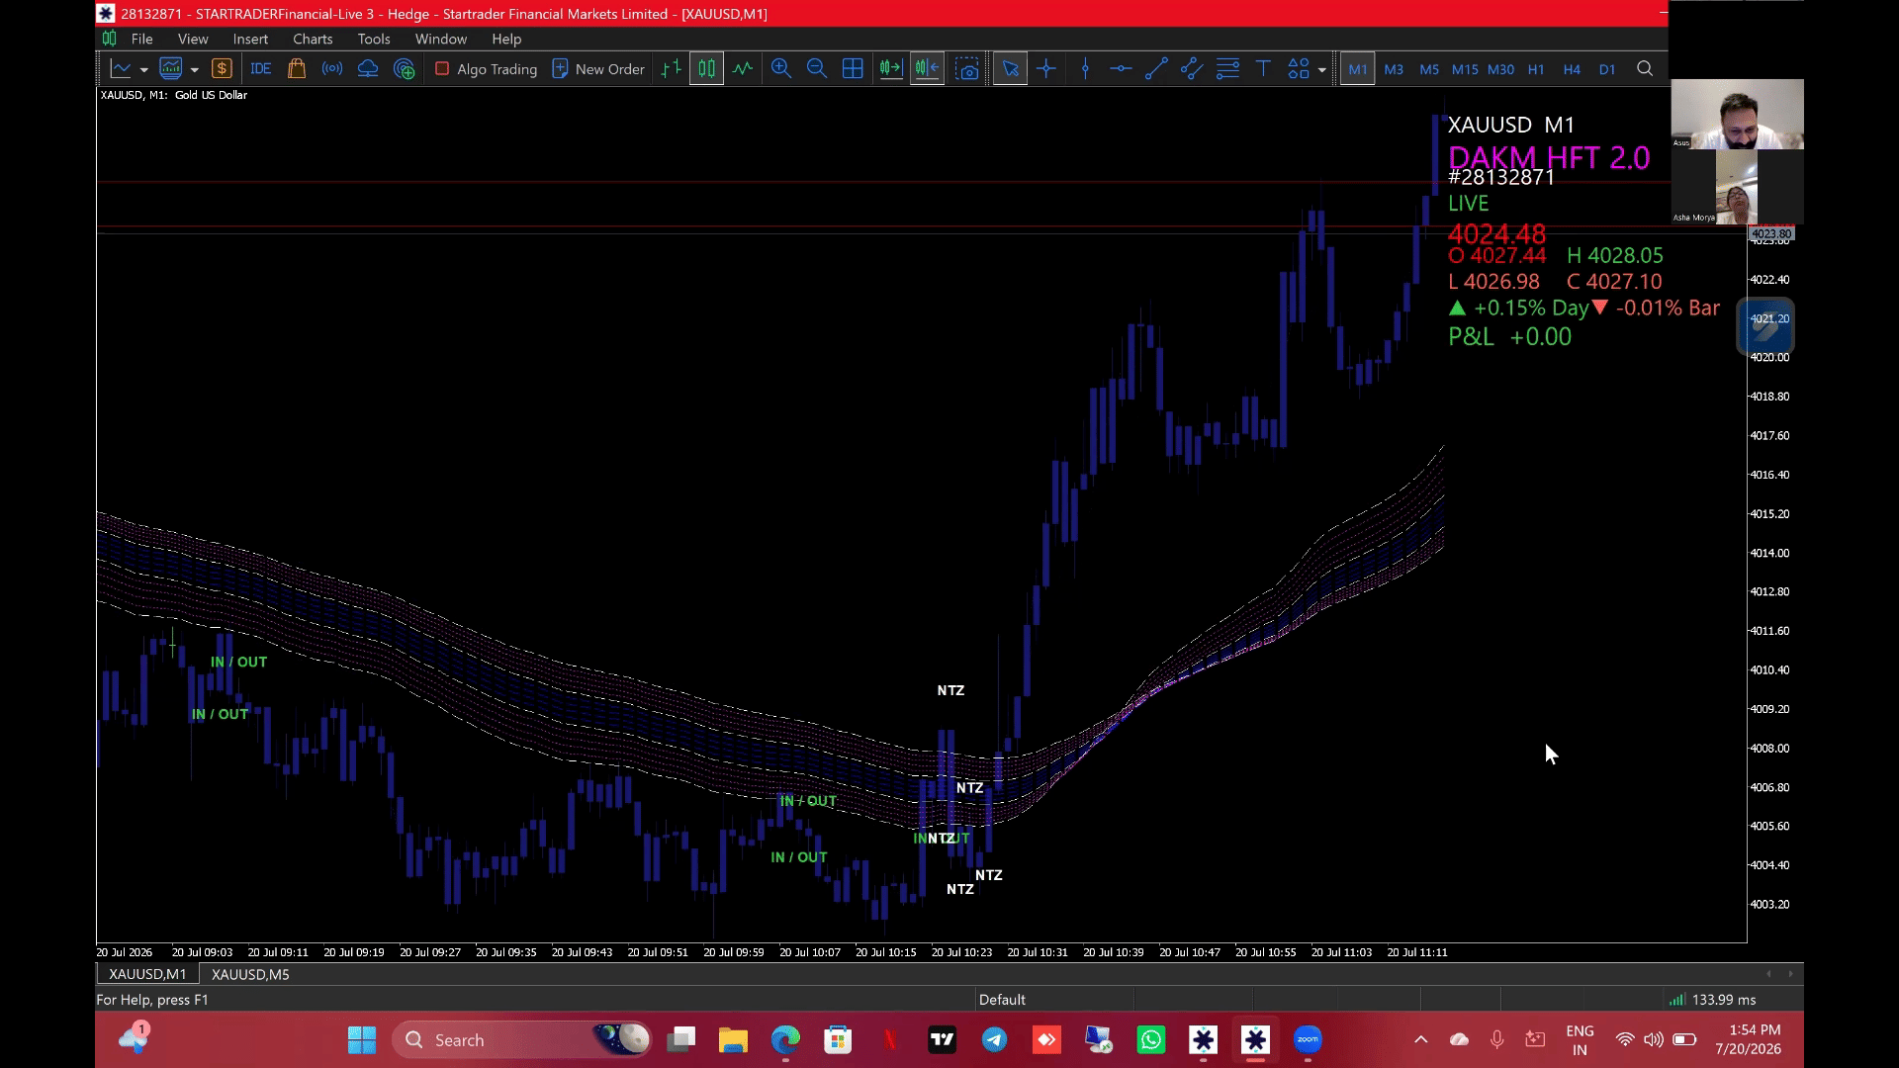Select the trendline drawing tool
The height and width of the screenshot is (1068, 1899).
(1156, 69)
